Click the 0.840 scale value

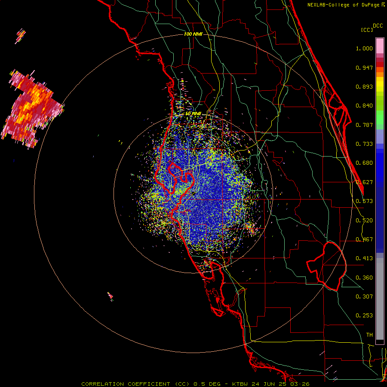coord(364,106)
